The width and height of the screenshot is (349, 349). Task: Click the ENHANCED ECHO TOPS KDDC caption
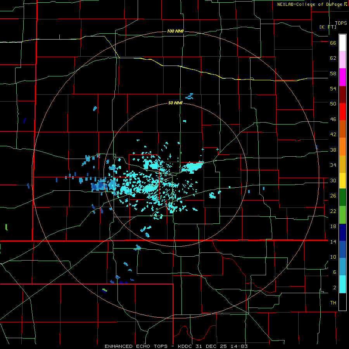tap(176, 346)
